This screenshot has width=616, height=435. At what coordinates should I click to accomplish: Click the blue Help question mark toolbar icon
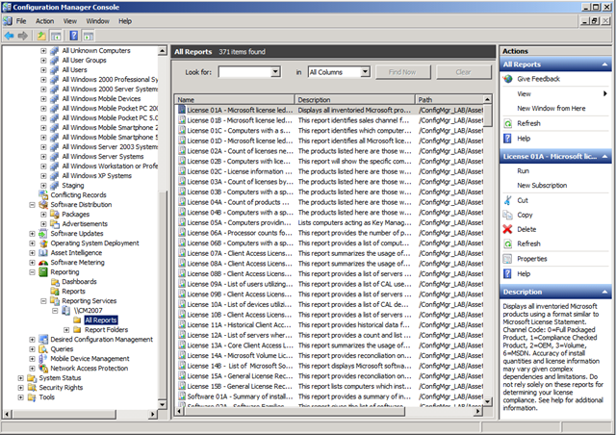click(74, 36)
